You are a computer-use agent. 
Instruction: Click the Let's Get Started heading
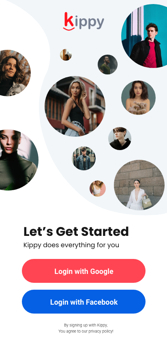76,232
